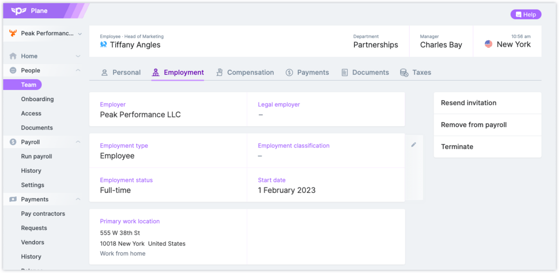Click the People smiley icon in sidebar

[13, 70]
